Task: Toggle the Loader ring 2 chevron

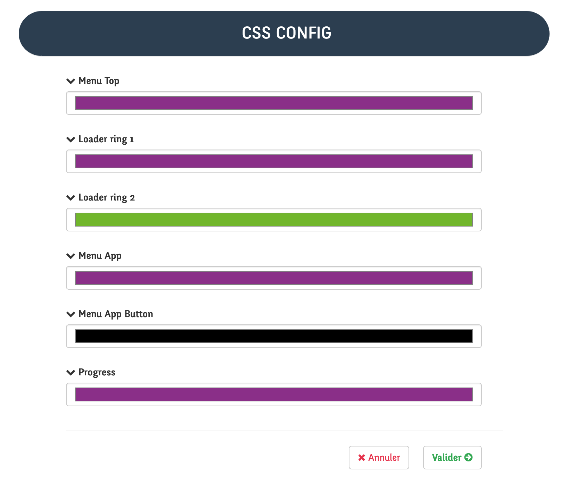Action: coord(71,198)
